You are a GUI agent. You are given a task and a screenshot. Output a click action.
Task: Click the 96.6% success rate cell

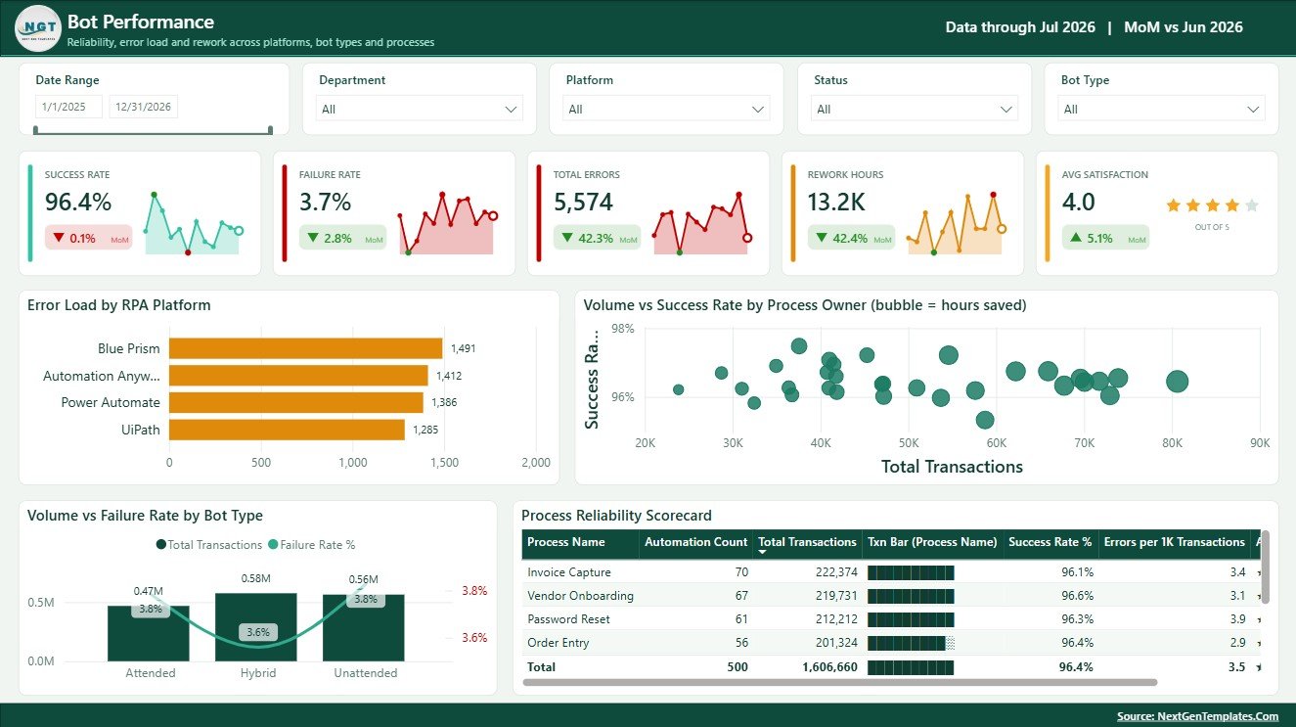coord(1077,596)
